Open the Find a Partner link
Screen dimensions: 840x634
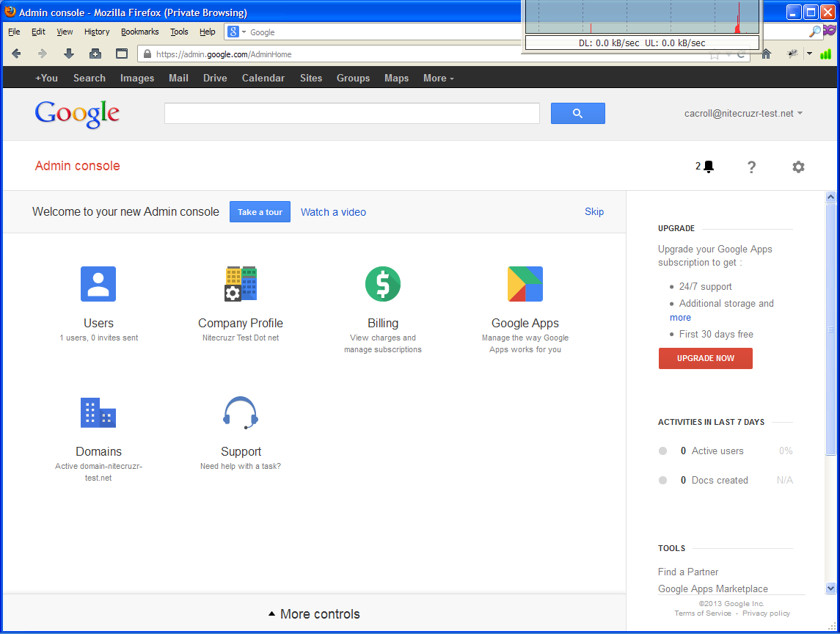[x=688, y=572]
